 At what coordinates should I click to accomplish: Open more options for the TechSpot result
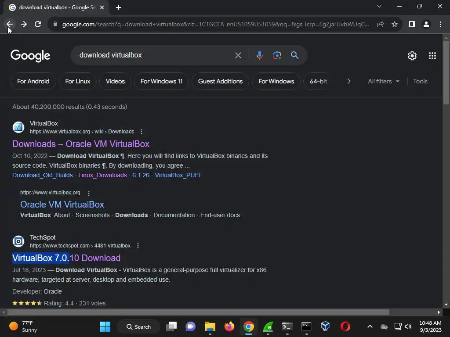click(x=138, y=246)
